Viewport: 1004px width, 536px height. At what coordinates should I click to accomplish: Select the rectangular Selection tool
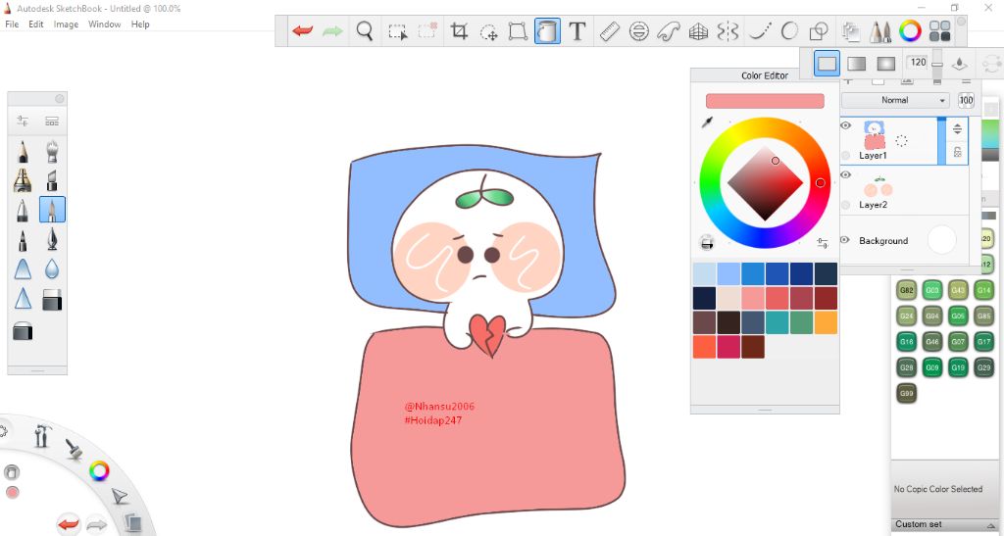tap(398, 31)
